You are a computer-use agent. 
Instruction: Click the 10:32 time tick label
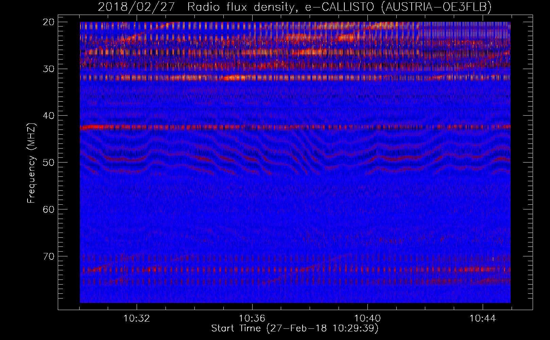pyautogui.click(x=137, y=319)
